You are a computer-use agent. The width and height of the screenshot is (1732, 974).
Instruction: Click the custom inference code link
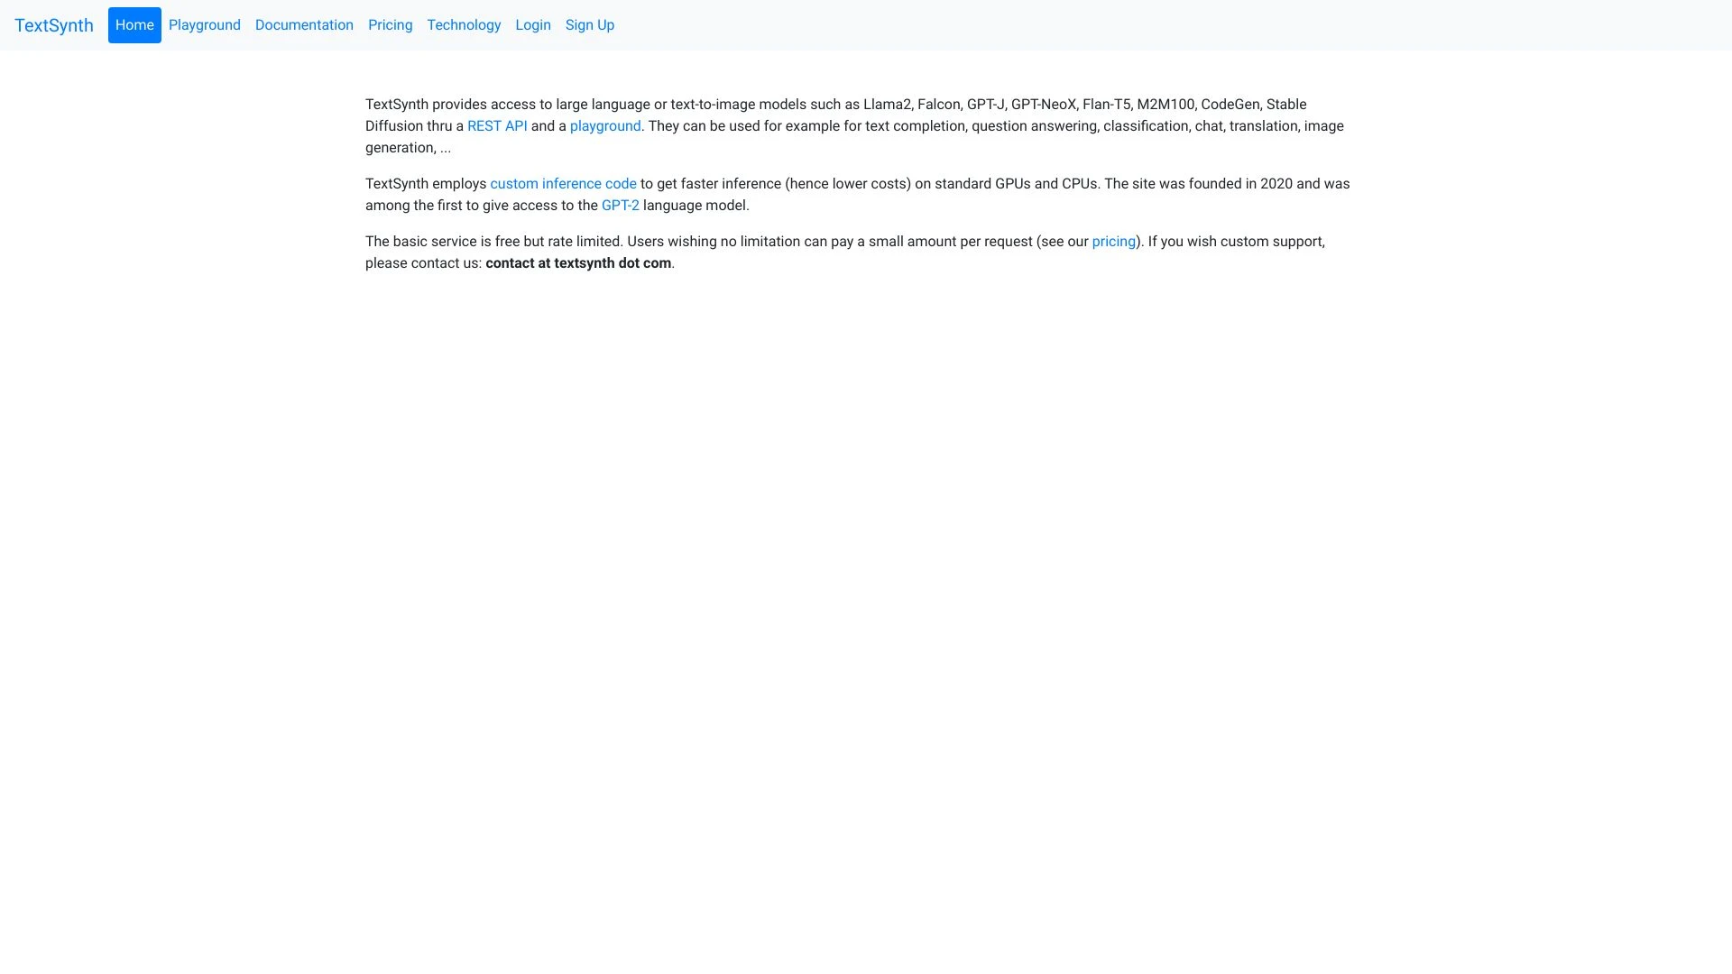point(563,183)
